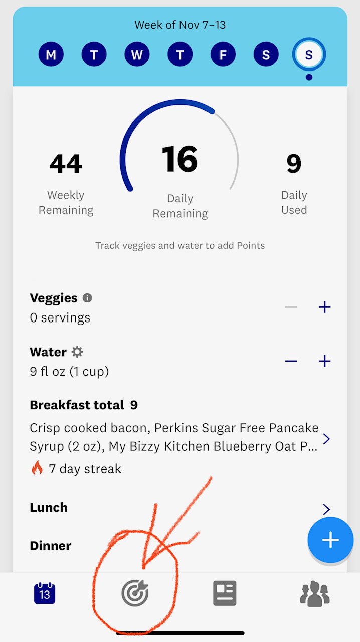Open the Community people icon
The height and width of the screenshot is (642, 360).
click(x=314, y=592)
